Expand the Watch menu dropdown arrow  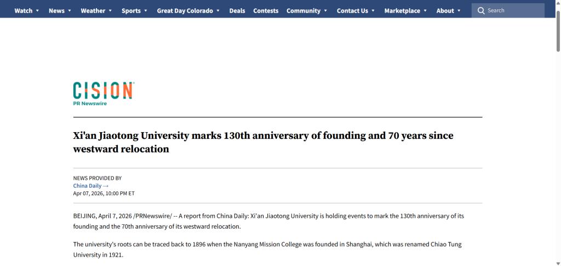(x=37, y=11)
